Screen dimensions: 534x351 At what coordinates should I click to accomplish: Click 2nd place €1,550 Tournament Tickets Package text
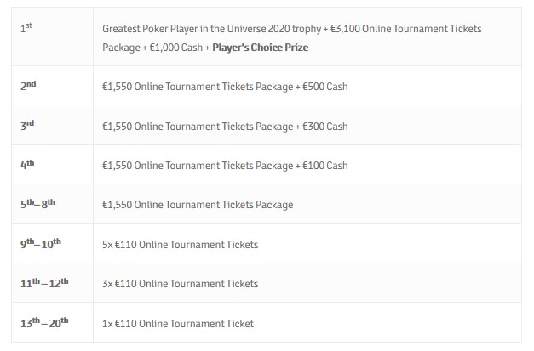(x=198, y=88)
